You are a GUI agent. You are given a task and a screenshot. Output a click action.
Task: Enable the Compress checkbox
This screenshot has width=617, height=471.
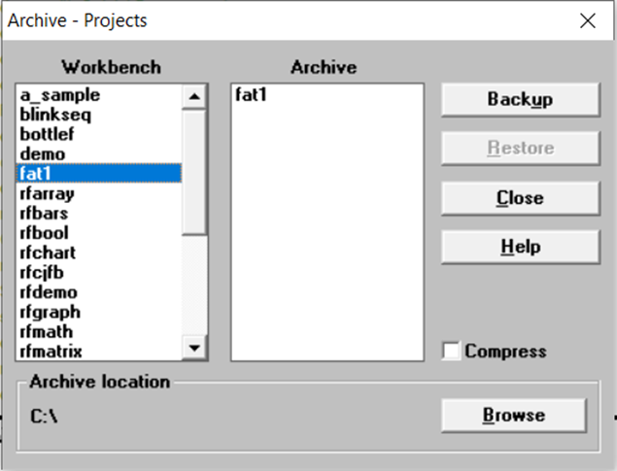coord(451,351)
